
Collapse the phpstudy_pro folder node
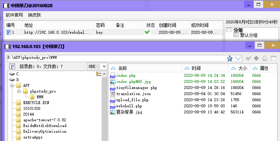19,91
